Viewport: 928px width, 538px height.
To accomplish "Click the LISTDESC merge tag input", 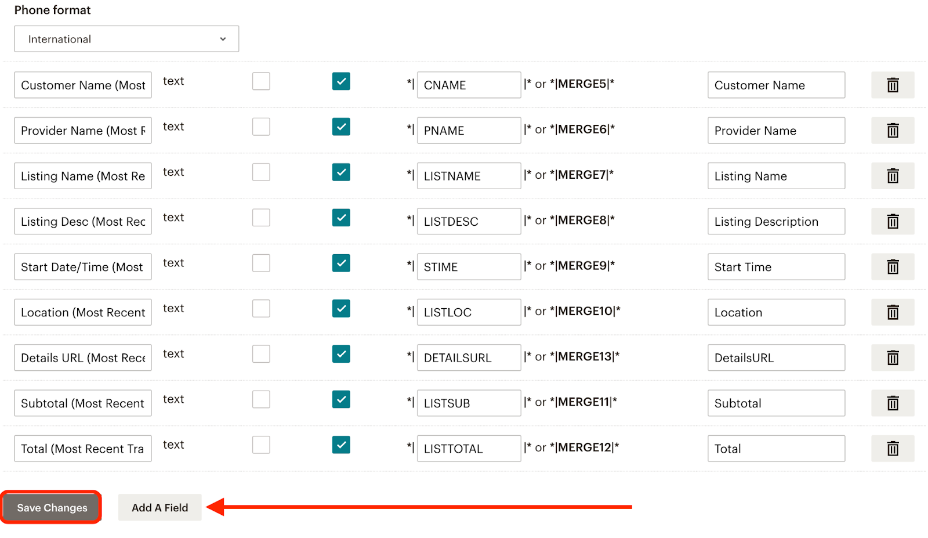I will click(469, 222).
